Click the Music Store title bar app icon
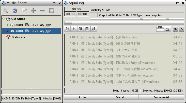 [x=4, y=3]
